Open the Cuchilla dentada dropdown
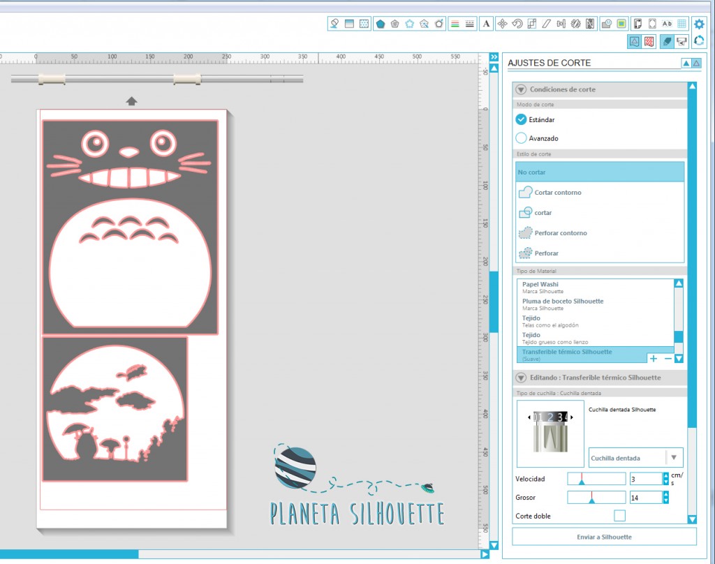This screenshot has height=564, width=715. [x=635, y=458]
